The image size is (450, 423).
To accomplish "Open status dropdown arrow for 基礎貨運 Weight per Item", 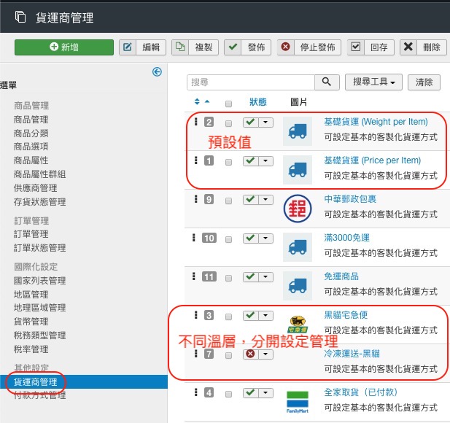I will click(265, 123).
